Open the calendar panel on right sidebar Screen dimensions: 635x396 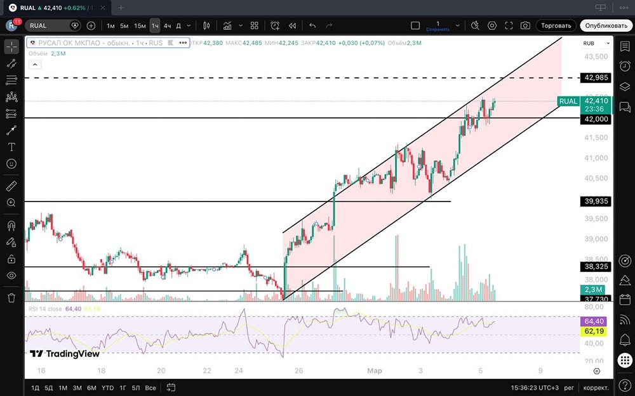tap(624, 300)
